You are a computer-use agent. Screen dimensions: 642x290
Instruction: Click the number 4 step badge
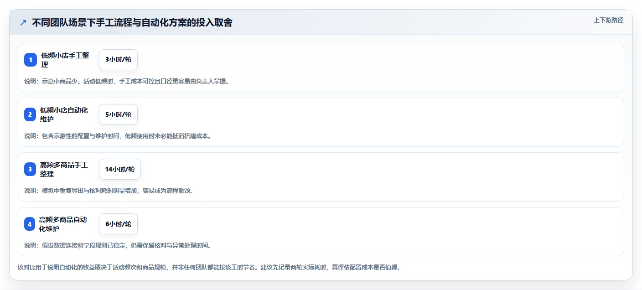click(x=30, y=224)
